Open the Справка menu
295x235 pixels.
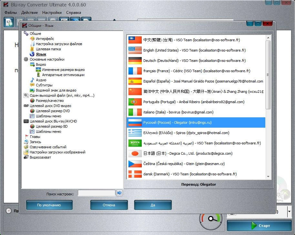[74, 13]
